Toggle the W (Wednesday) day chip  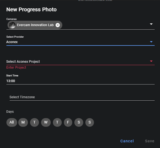coord(46,122)
